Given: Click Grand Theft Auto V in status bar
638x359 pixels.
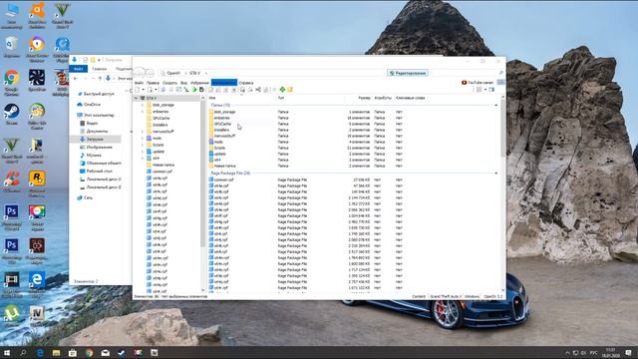Looking at the screenshot, I should click(x=446, y=297).
